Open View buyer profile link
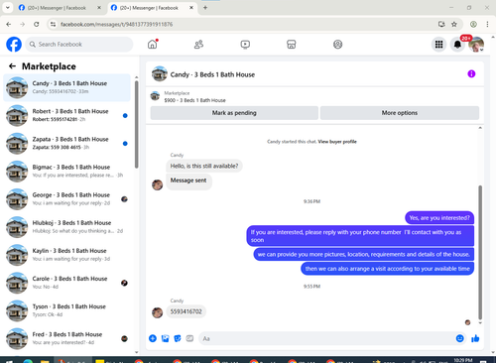Screen dimensions: 496x363 (x=337, y=142)
